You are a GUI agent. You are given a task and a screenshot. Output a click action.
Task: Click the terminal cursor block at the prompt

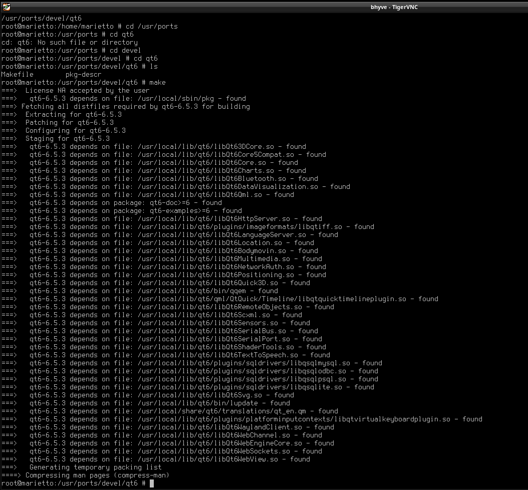152,483
